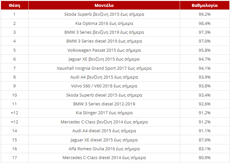Click the Kia Stinger 2017 entry
The image size is (231, 164).
pyautogui.click(x=104, y=113)
